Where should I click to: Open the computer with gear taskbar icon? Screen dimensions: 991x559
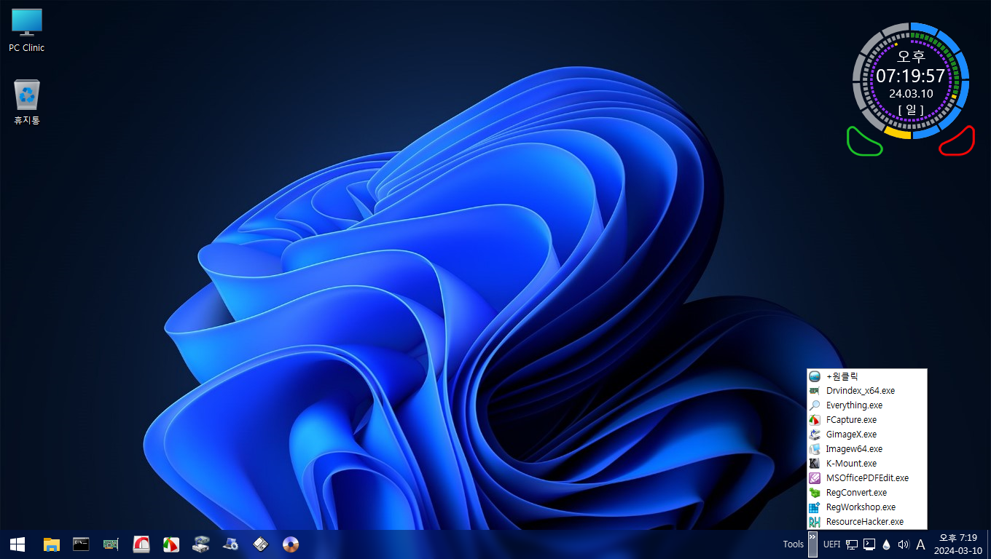coord(231,544)
